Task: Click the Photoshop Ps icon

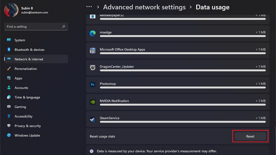Action: 93,85
